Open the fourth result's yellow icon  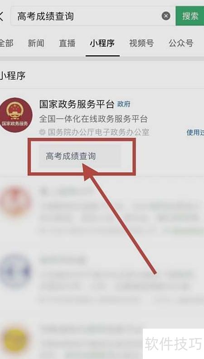[x=15, y=341]
